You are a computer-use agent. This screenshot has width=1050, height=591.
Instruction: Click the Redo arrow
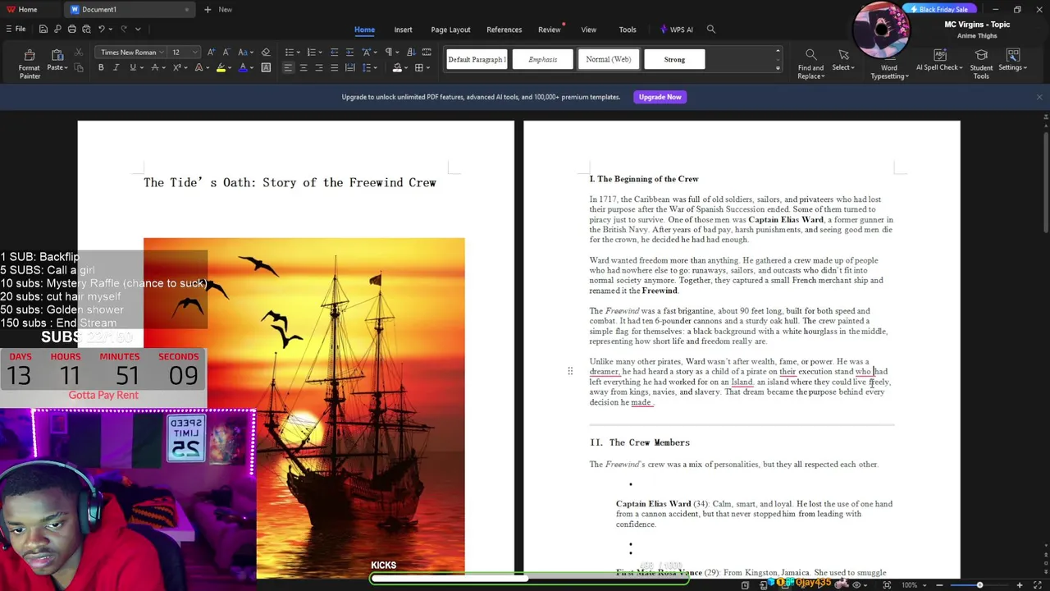[124, 29]
